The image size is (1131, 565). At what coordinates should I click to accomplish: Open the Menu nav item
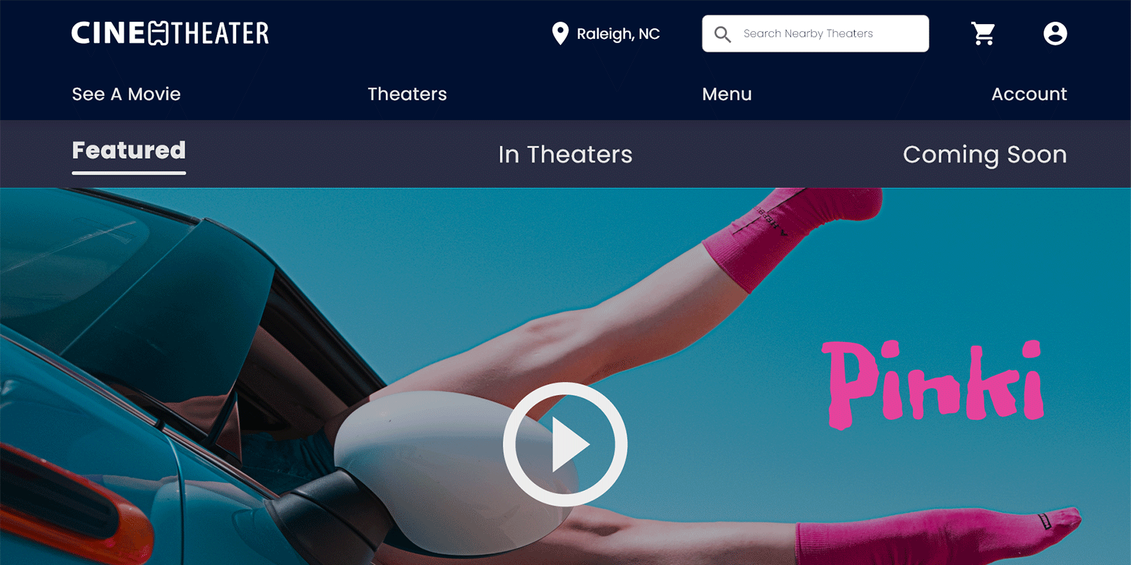[x=727, y=94]
